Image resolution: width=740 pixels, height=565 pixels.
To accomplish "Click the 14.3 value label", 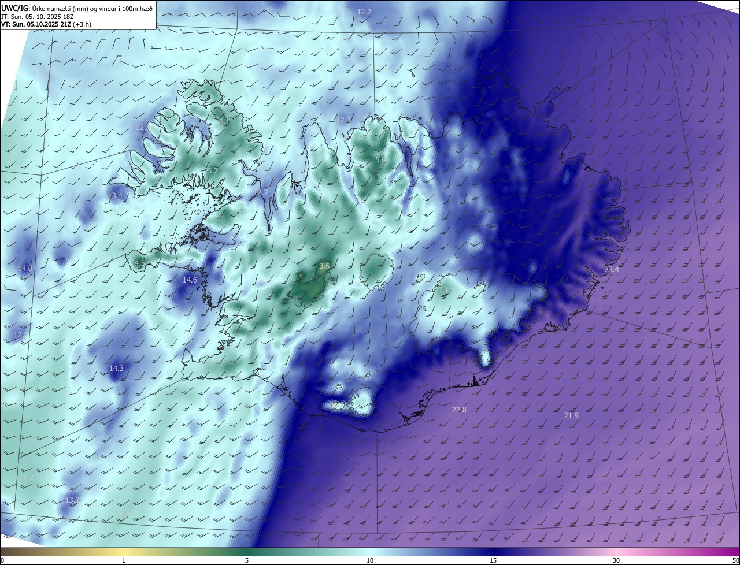I will click(116, 368).
